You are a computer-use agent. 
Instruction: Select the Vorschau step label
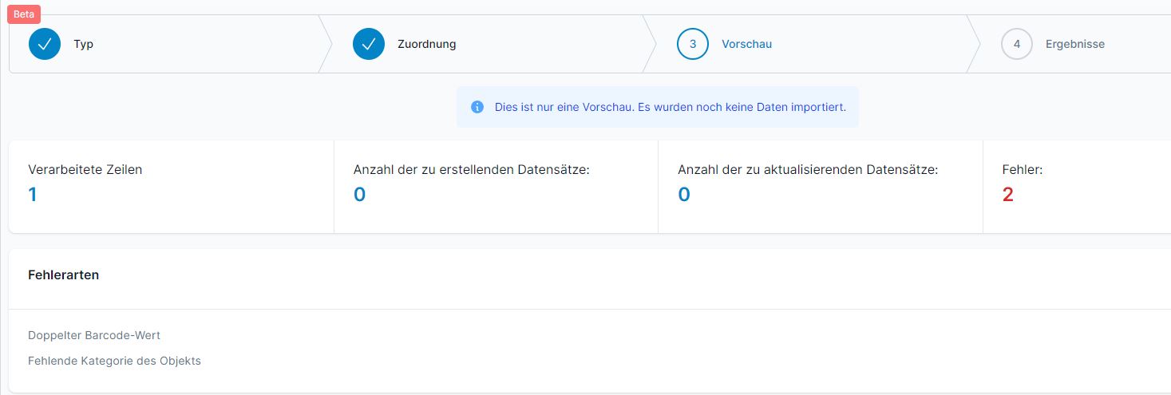pyautogui.click(x=746, y=44)
